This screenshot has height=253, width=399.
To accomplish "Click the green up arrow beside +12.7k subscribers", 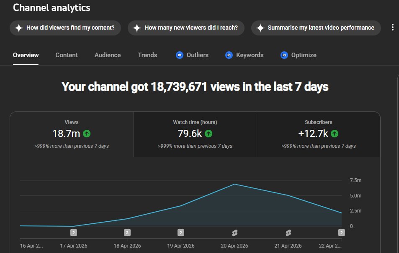I will click(335, 134).
